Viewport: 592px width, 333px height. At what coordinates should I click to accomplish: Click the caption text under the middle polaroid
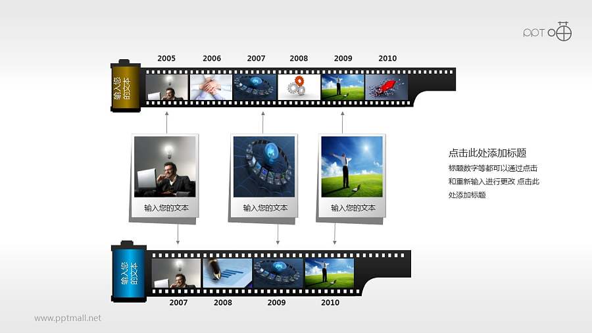(265, 208)
